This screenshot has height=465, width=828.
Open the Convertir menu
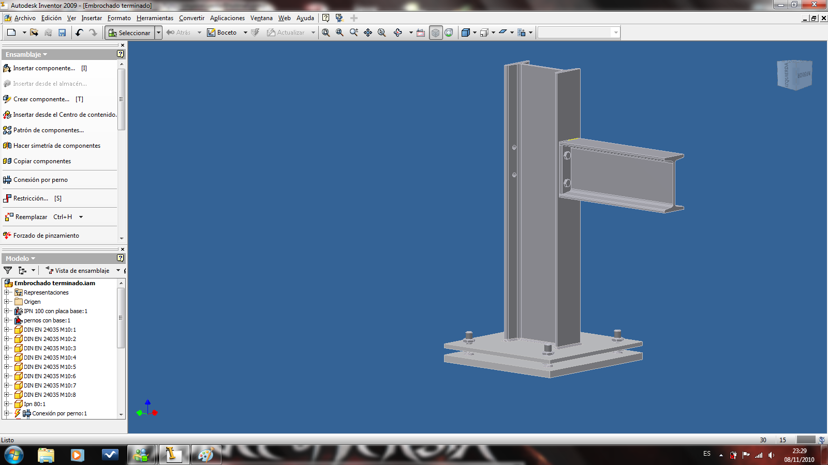191,18
